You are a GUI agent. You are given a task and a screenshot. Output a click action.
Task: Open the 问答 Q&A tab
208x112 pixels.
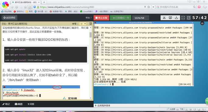click(31, 104)
